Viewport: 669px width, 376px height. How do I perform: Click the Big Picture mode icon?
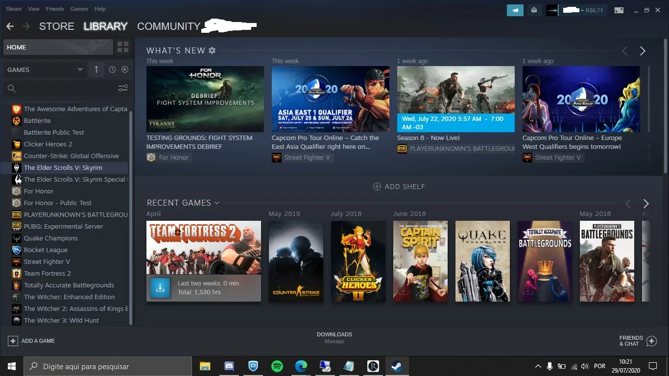(x=619, y=10)
